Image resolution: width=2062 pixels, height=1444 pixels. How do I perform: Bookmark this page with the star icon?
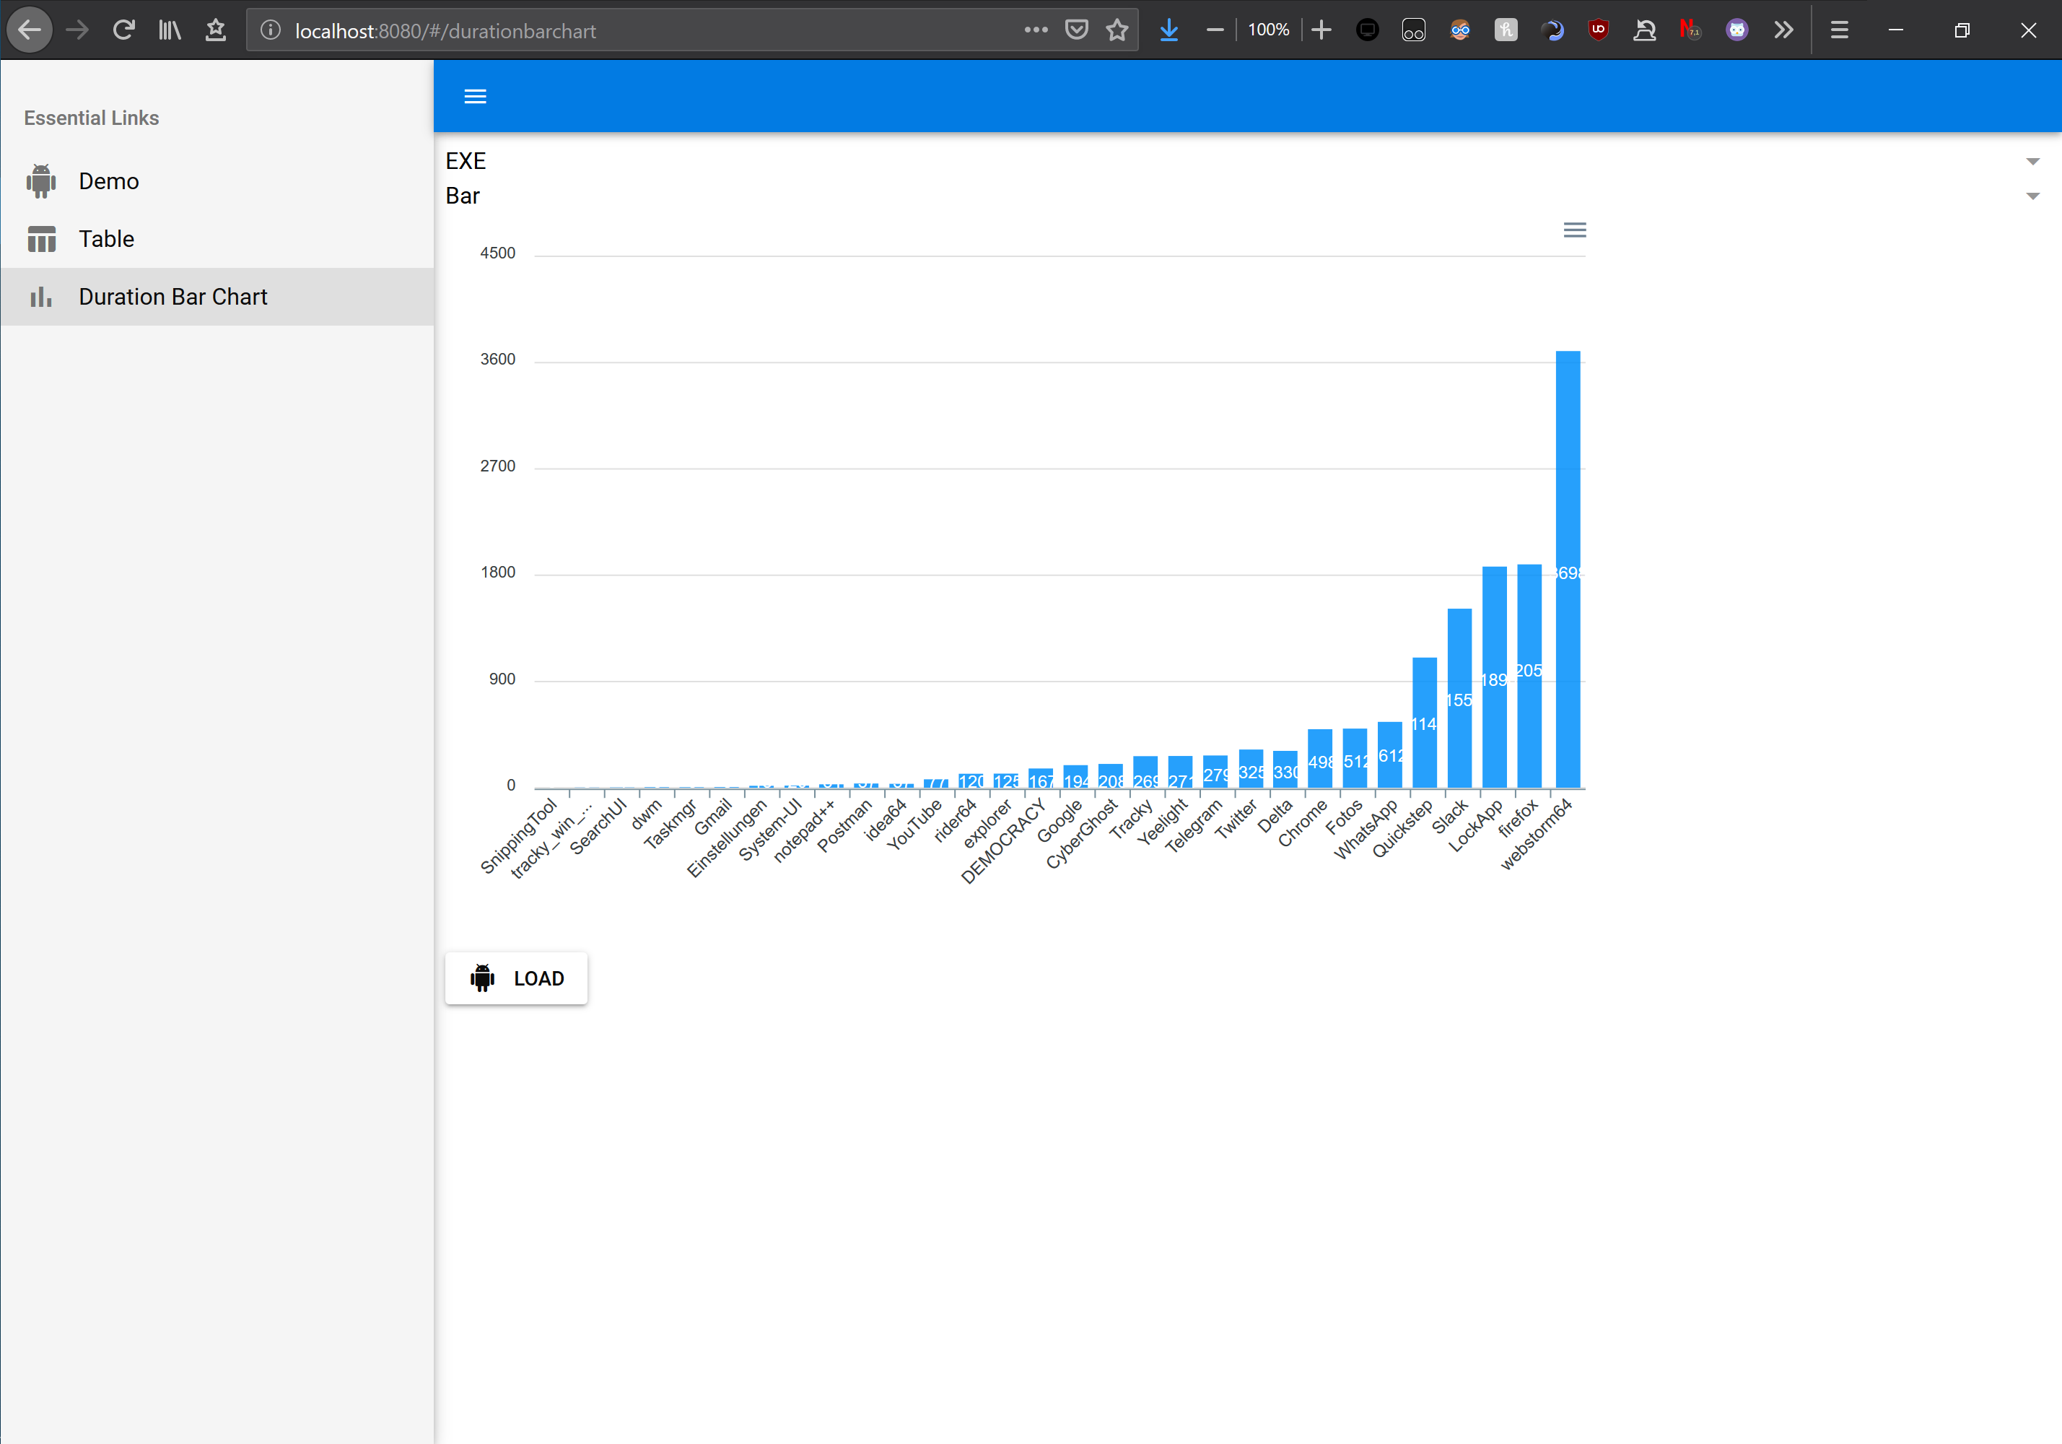tap(1117, 30)
